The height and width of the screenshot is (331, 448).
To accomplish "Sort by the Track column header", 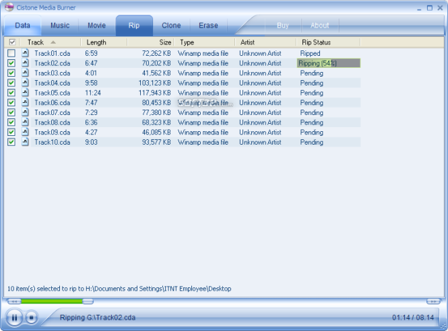I will 50,42.
